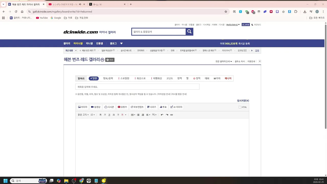The image size is (327, 184).
Task: Reload the page
Action: (x=16, y=11)
